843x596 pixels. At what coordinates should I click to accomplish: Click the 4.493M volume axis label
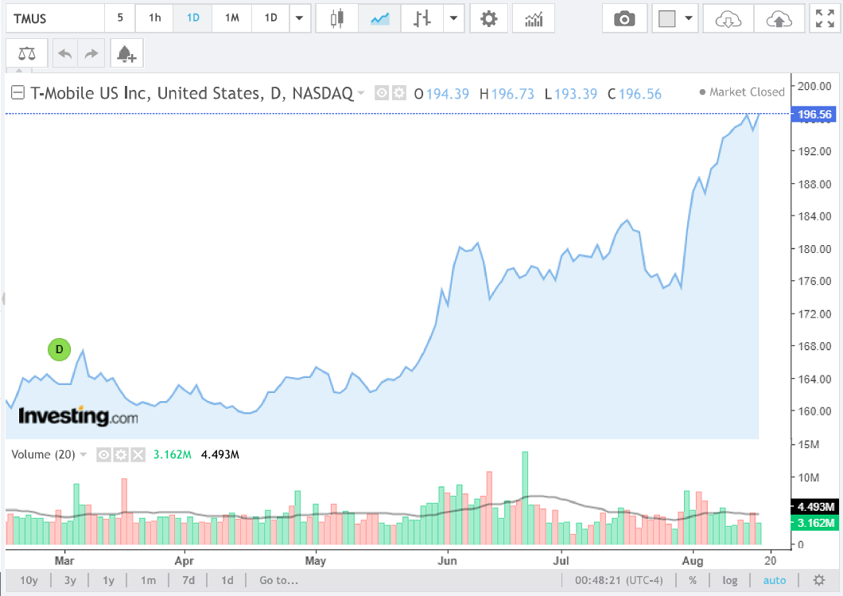(815, 507)
